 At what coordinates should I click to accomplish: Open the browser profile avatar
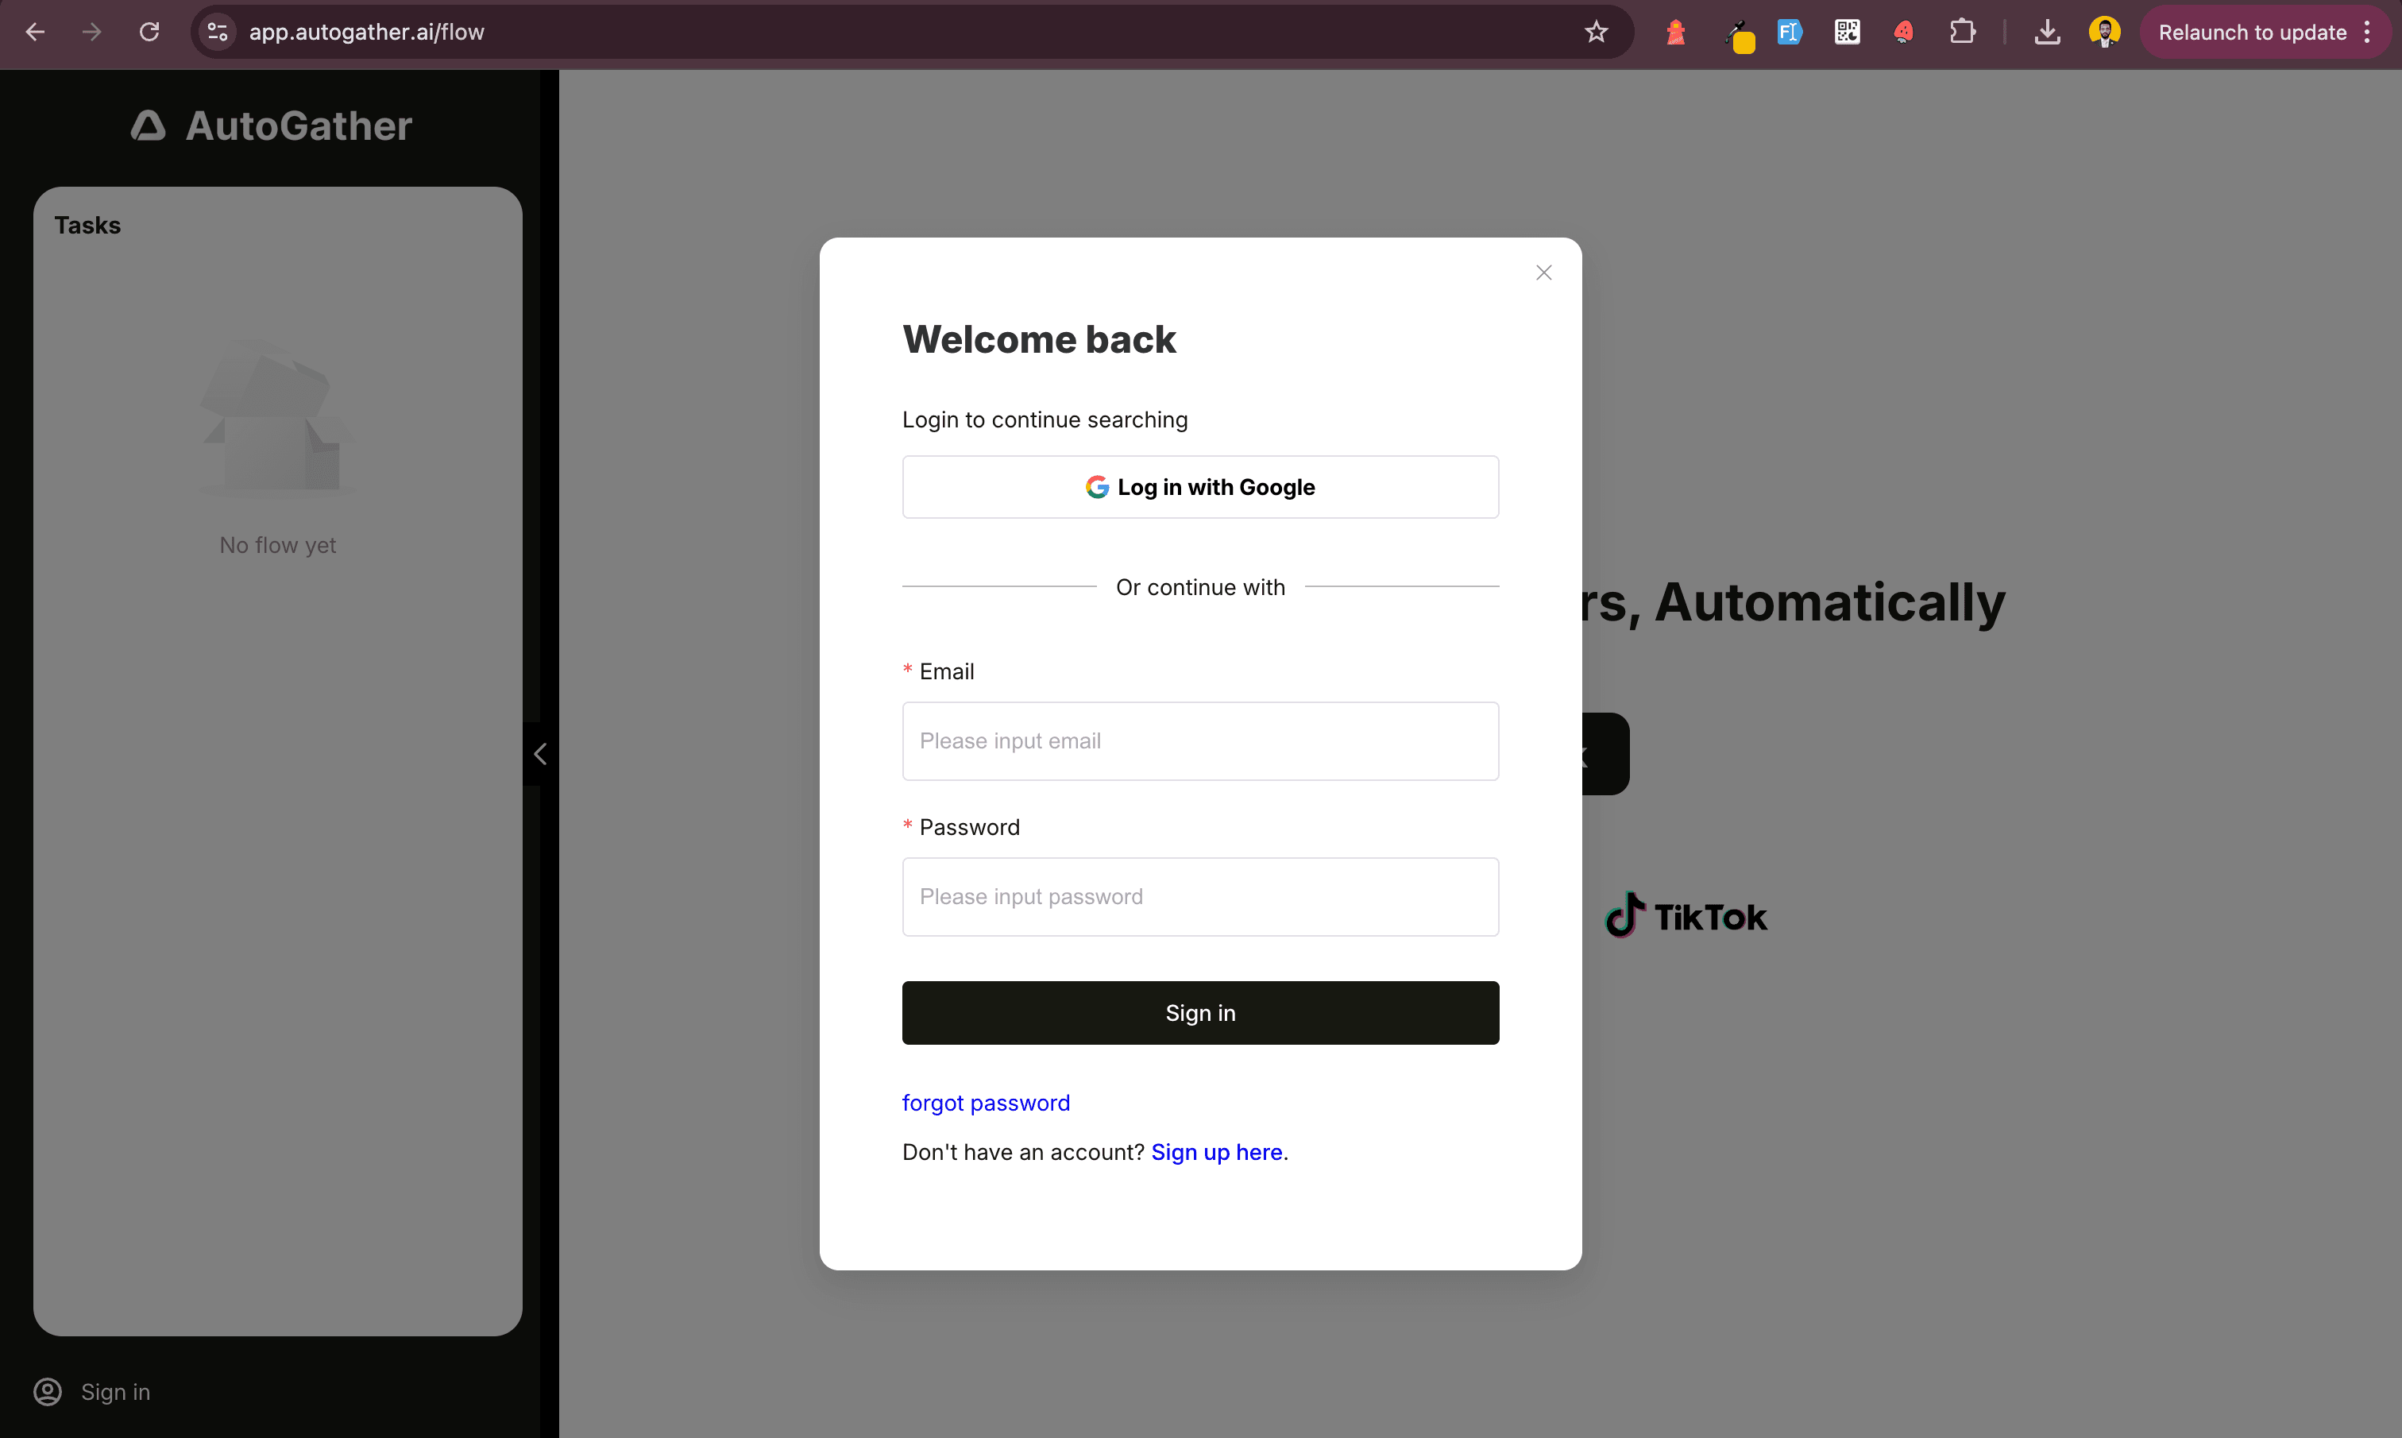2103,32
